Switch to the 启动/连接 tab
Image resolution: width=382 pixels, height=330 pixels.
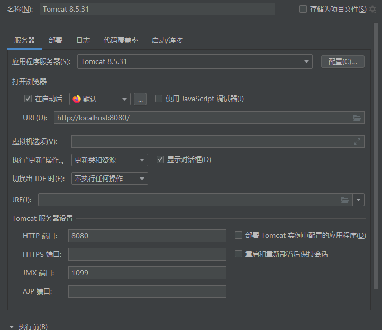[x=167, y=40]
